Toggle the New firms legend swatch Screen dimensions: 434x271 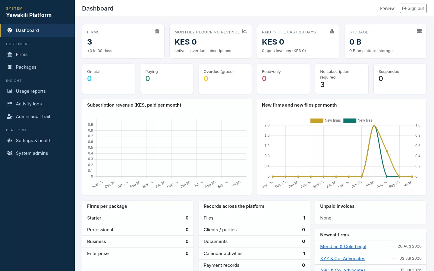[317, 120]
